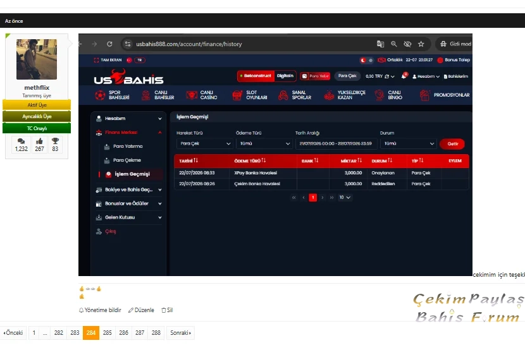Open the zoom magnifier icon in the address bar

(x=393, y=44)
